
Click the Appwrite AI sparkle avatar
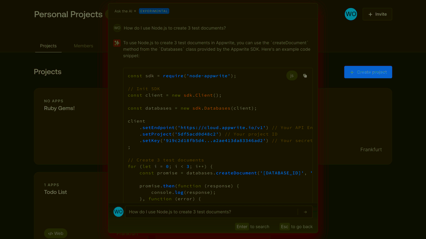tap(117, 43)
